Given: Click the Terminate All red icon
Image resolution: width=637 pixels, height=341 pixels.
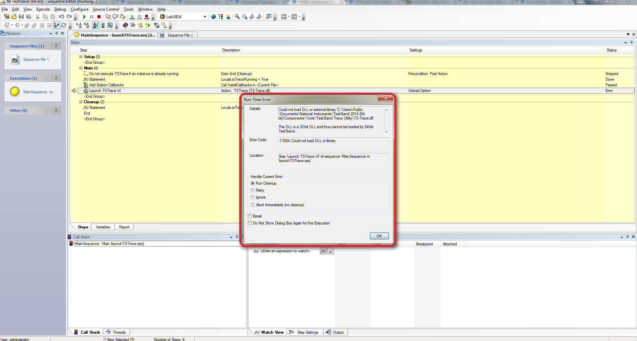Looking at the screenshot, I should [x=147, y=17].
